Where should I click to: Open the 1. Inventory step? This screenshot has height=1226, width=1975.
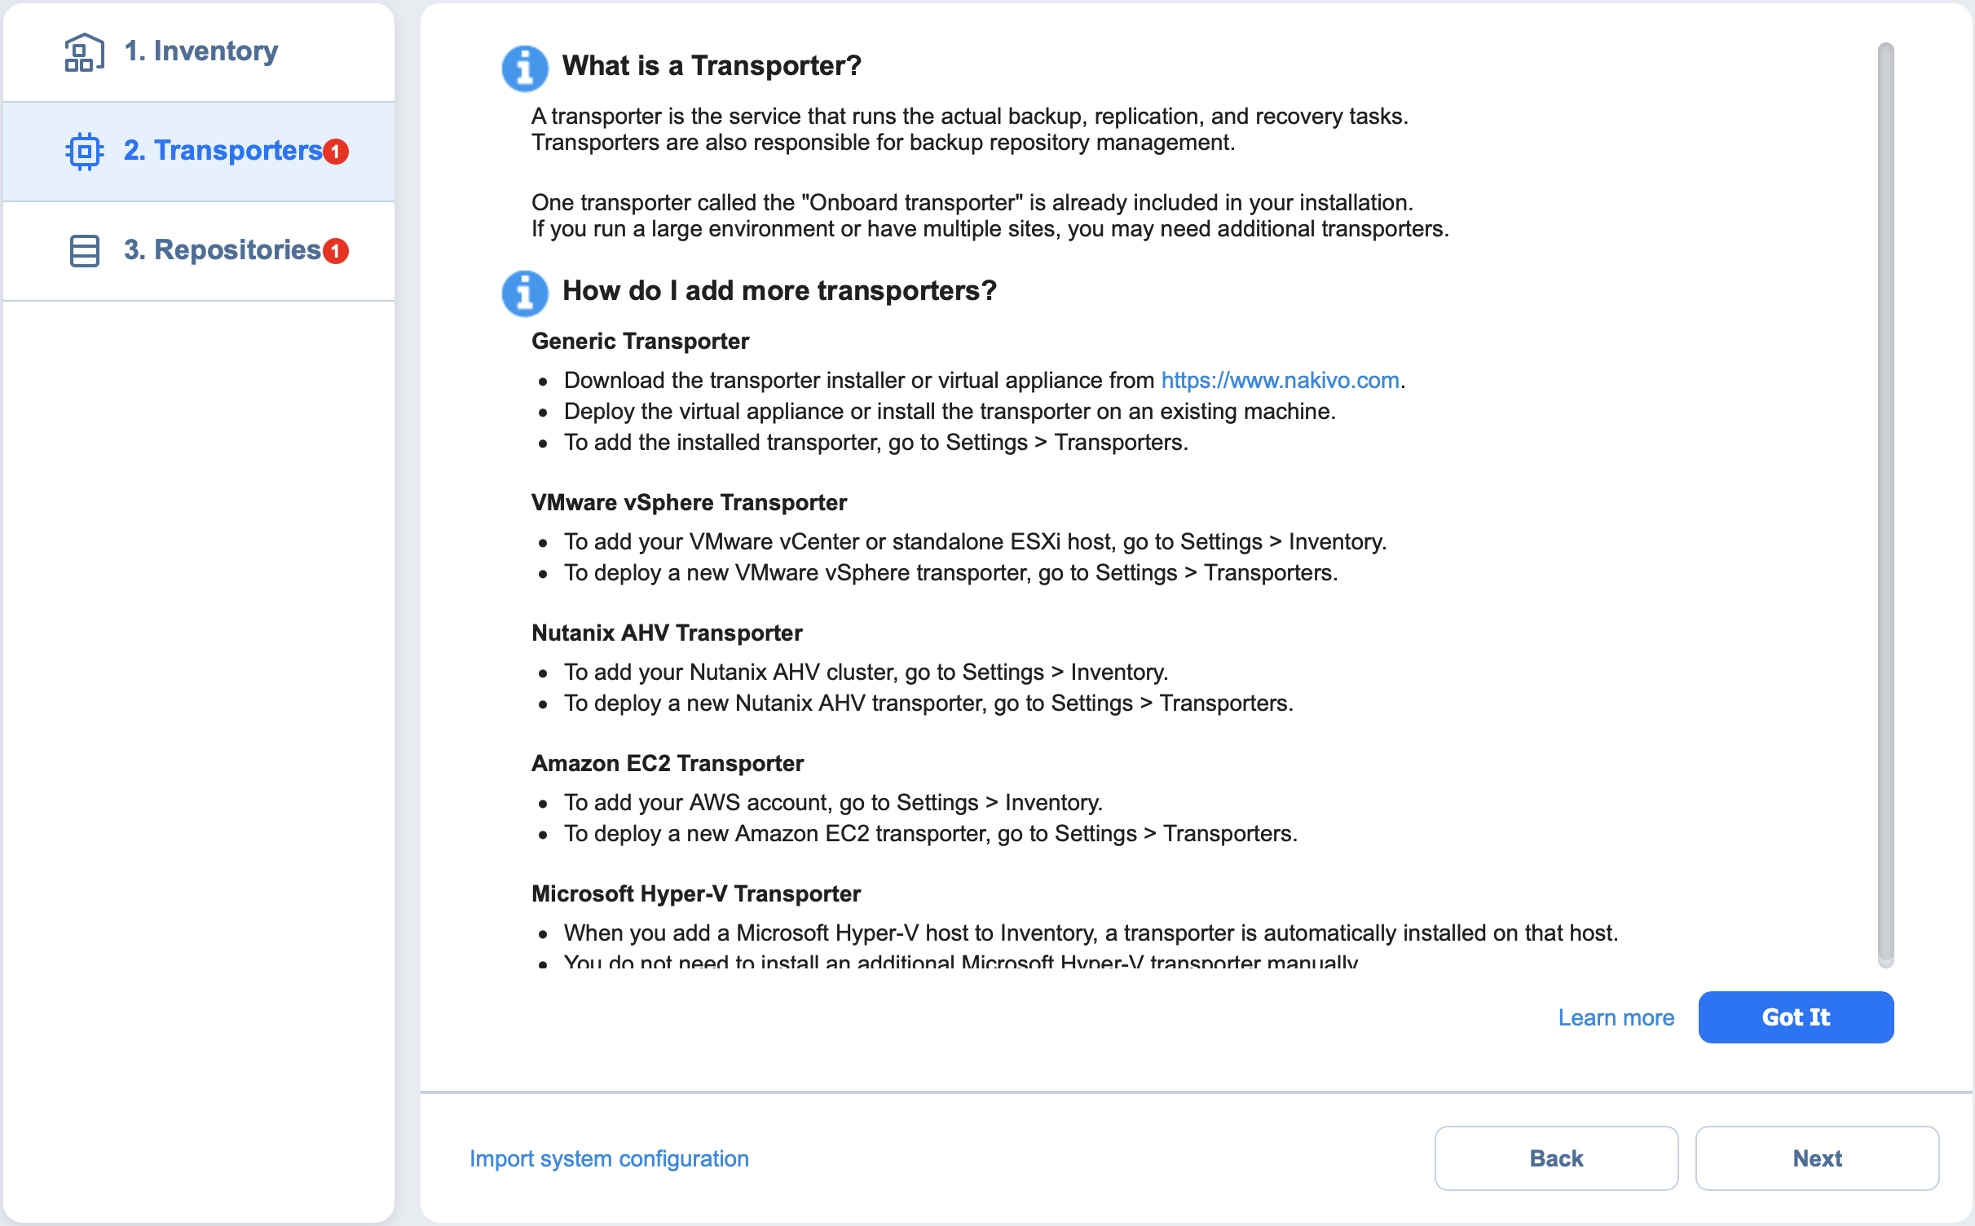tap(199, 51)
